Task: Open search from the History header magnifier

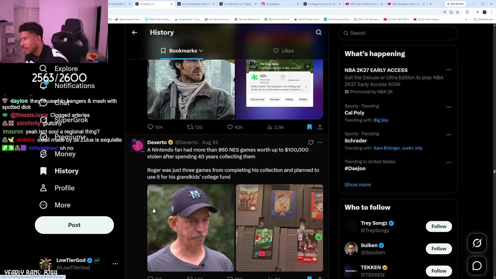Action: click(319, 33)
